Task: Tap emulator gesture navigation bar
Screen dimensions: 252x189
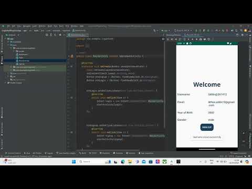Action: pos(207,149)
